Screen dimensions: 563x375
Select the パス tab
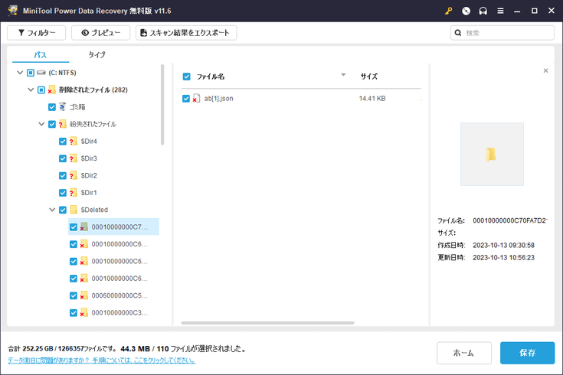(40, 55)
